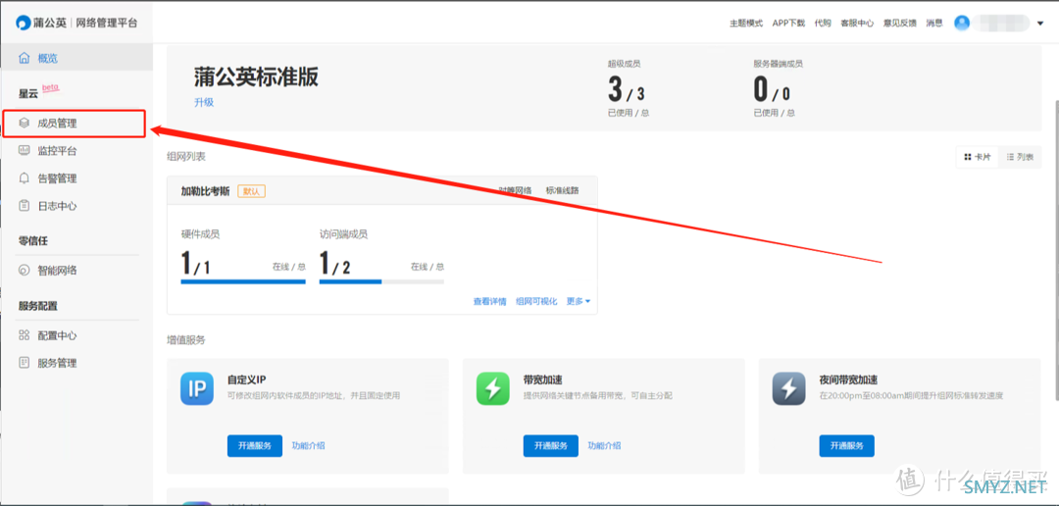
Task: Open the 概览 home icon
Action: pyautogui.click(x=25, y=58)
